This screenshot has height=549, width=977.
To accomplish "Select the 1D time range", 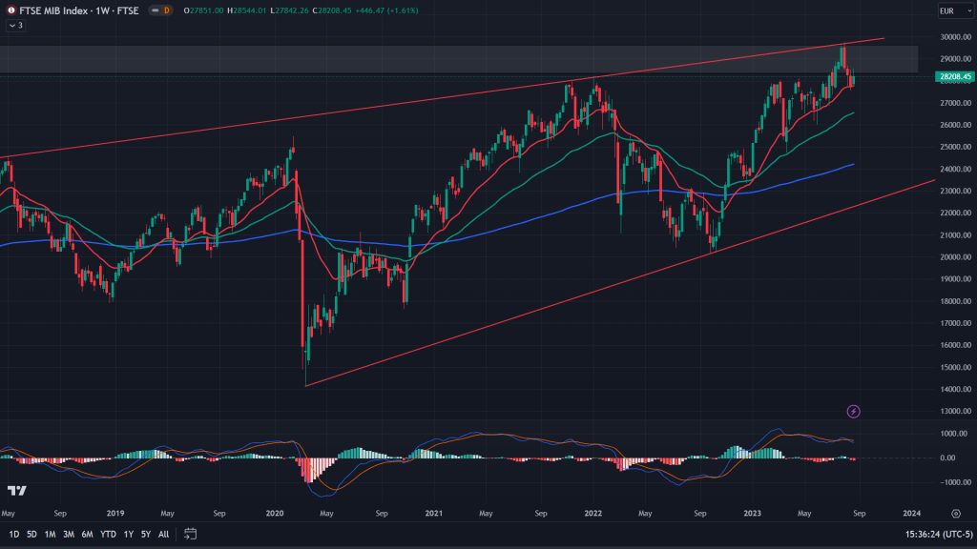I will coord(14,534).
